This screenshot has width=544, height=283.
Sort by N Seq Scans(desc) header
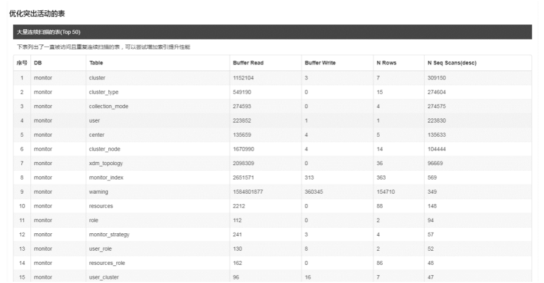click(x=452, y=63)
